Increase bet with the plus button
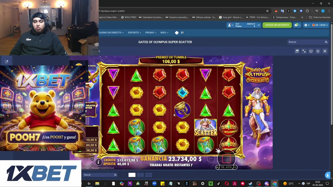333x187 pixels. point(242,159)
